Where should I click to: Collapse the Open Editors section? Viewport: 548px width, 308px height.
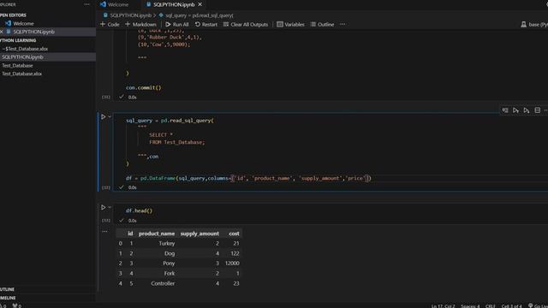coord(14,15)
